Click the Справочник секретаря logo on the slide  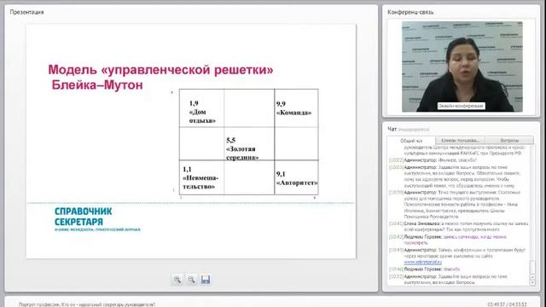click(97, 219)
